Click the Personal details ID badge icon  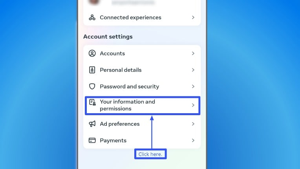coord(92,70)
